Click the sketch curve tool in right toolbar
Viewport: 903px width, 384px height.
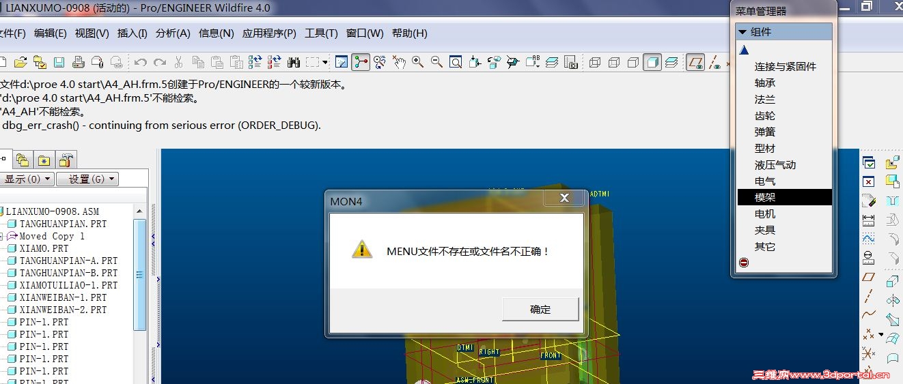click(869, 315)
